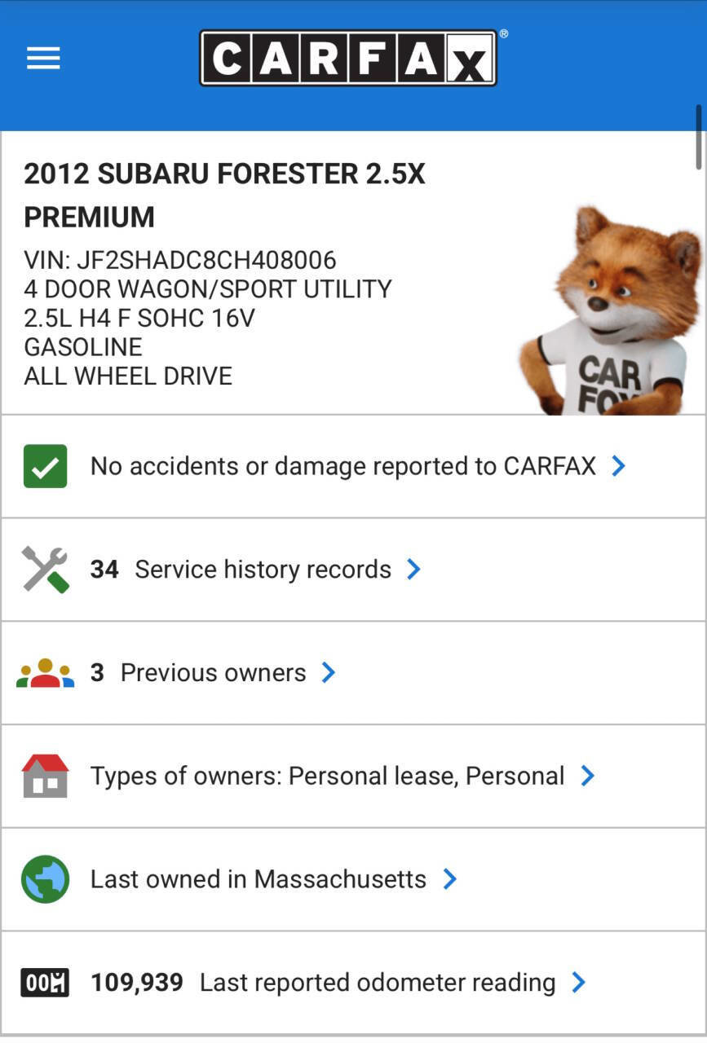Expand the odometer reading chevron
Viewport: 707px width, 1043px height.
point(578,983)
